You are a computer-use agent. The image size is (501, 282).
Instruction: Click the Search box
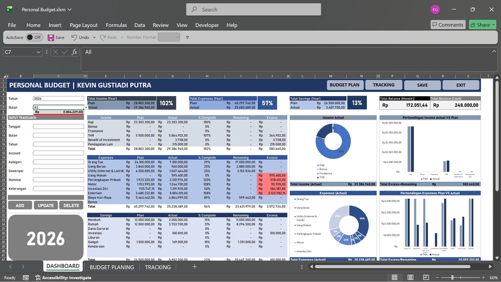pos(254,9)
